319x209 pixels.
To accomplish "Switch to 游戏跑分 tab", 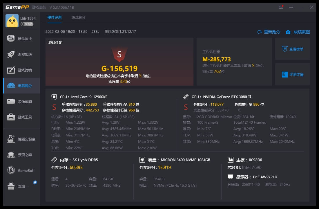I will point(79,17).
